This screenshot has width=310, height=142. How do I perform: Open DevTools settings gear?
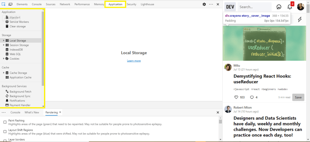click(x=204, y=4)
